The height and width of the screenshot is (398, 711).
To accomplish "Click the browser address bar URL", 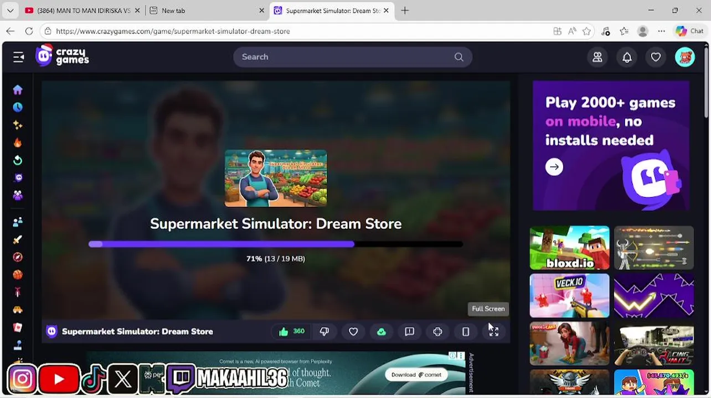I will coord(173,32).
